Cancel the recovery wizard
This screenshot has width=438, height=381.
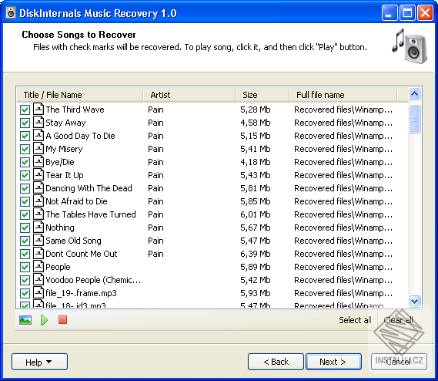tap(399, 362)
